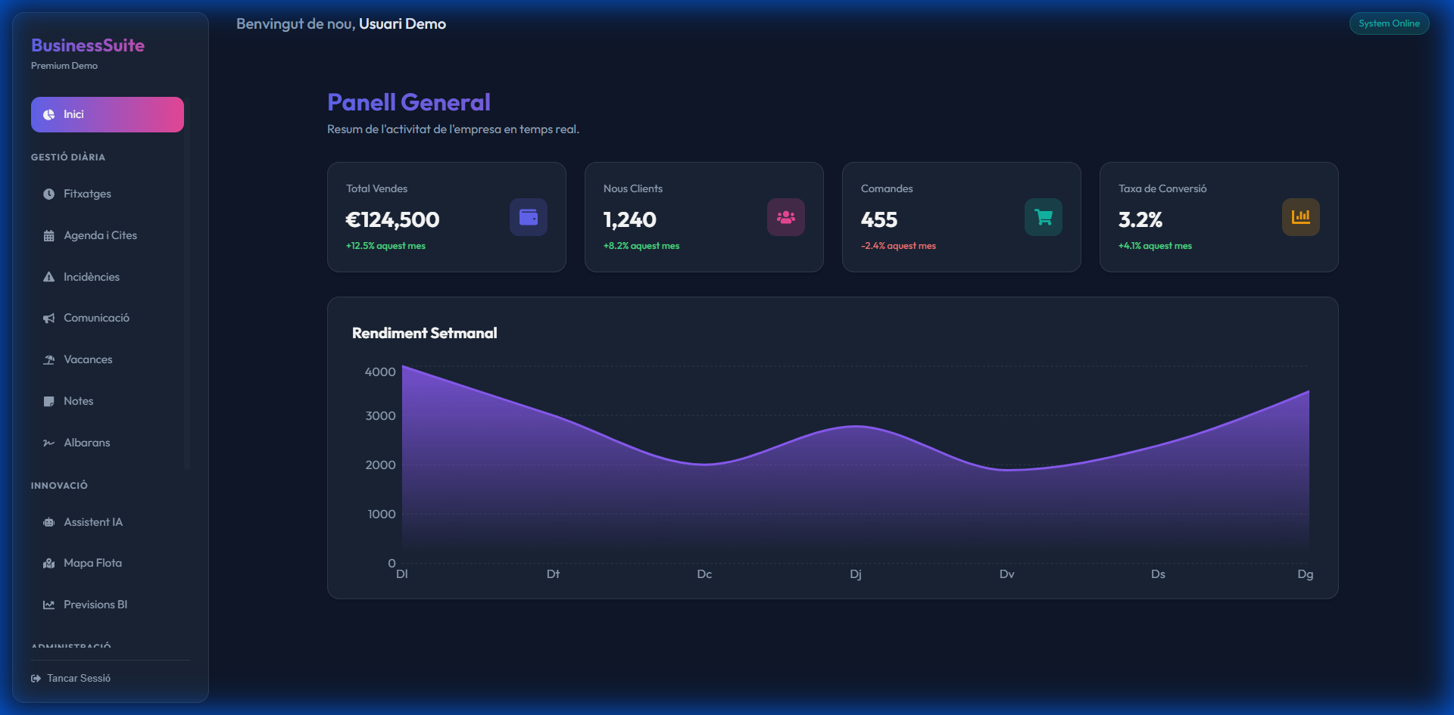Open Notes from the sidebar
1454x715 pixels.
pos(79,401)
